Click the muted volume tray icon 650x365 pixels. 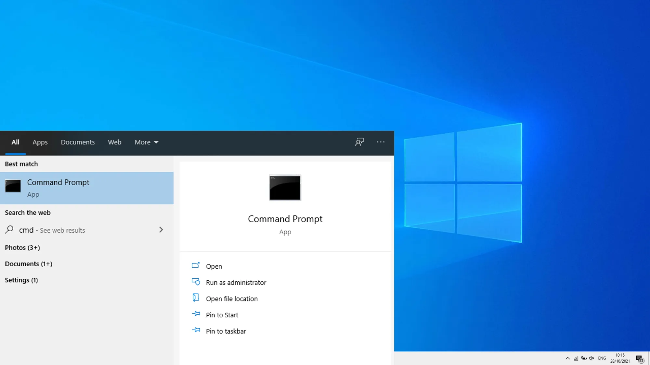point(591,359)
